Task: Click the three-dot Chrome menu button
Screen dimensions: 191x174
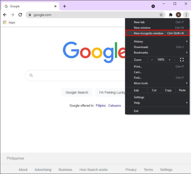Action: pos(186,15)
